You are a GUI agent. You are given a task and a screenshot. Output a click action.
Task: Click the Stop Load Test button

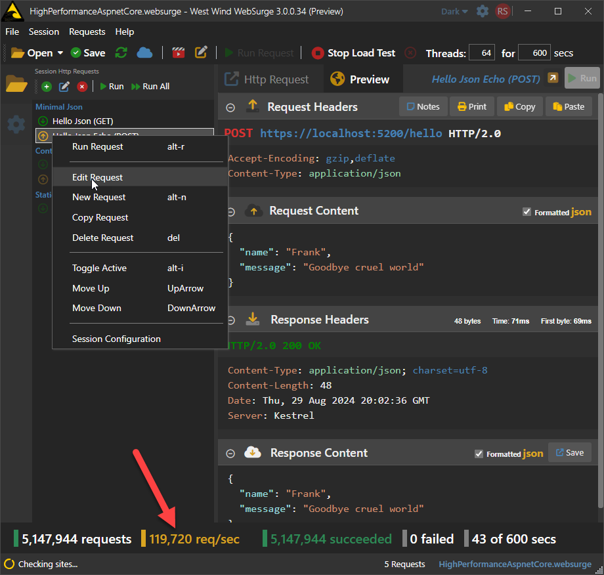point(353,53)
